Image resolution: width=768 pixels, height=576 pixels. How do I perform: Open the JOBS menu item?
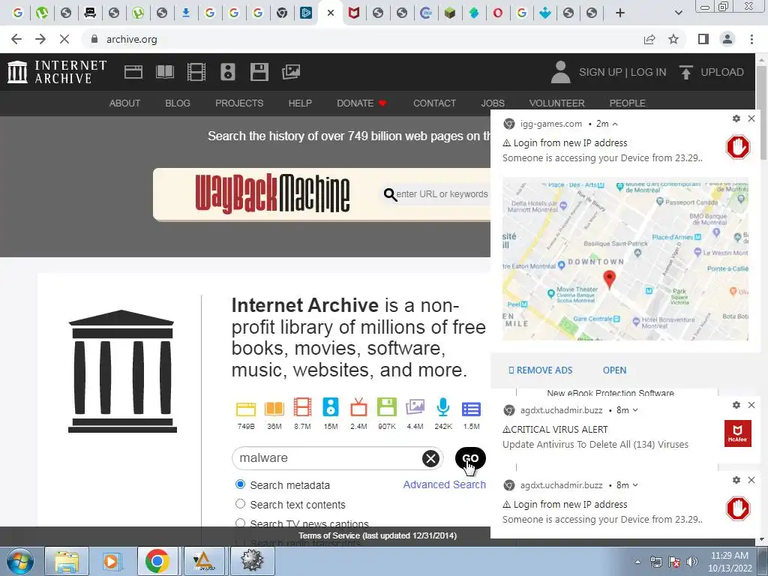point(492,103)
